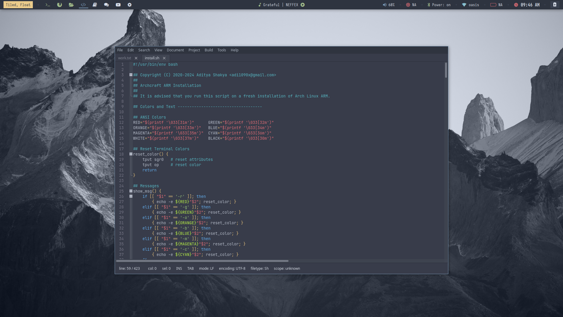This screenshot has width=563, height=317.
Task: Click the YouTube video workspace icon
Action: 118,5
